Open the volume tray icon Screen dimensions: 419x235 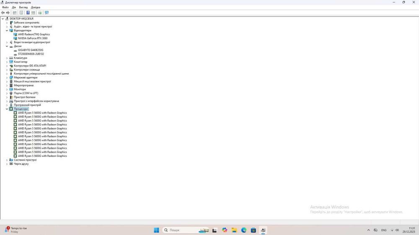pyautogui.click(x=397, y=230)
